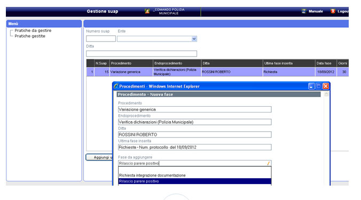Open Pratiche da gestire in menu
The image size is (361, 200).
[x=33, y=30]
